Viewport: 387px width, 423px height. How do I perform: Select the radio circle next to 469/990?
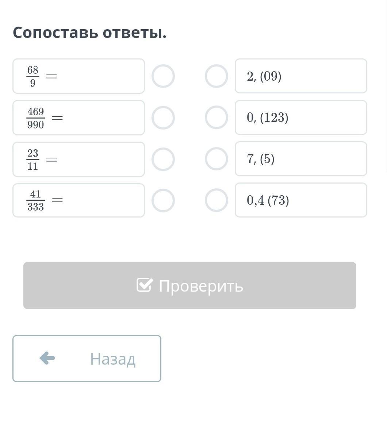[163, 118]
